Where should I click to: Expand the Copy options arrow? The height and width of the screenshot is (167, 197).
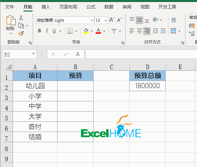pyautogui.click(x=27, y=26)
